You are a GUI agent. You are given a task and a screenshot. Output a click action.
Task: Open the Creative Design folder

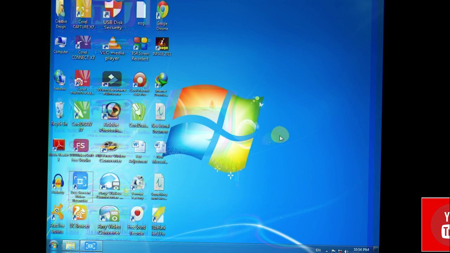(61, 15)
